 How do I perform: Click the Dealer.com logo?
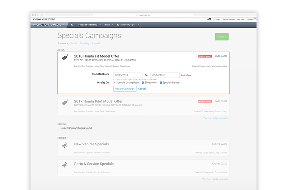(44, 19)
